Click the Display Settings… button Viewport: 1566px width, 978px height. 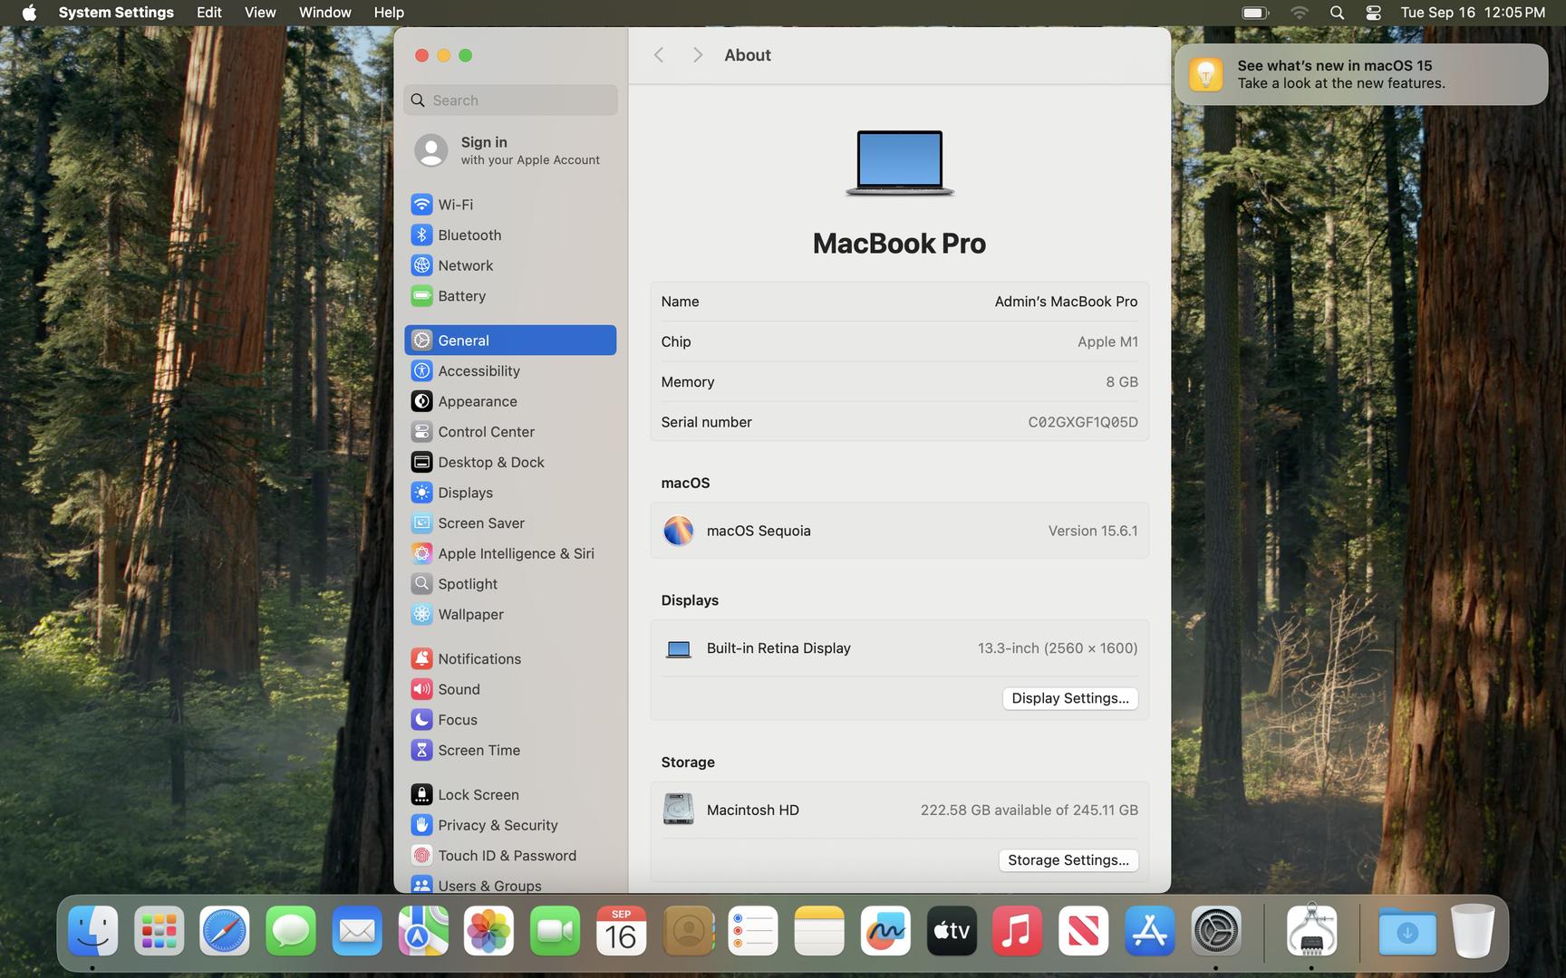[1070, 698]
